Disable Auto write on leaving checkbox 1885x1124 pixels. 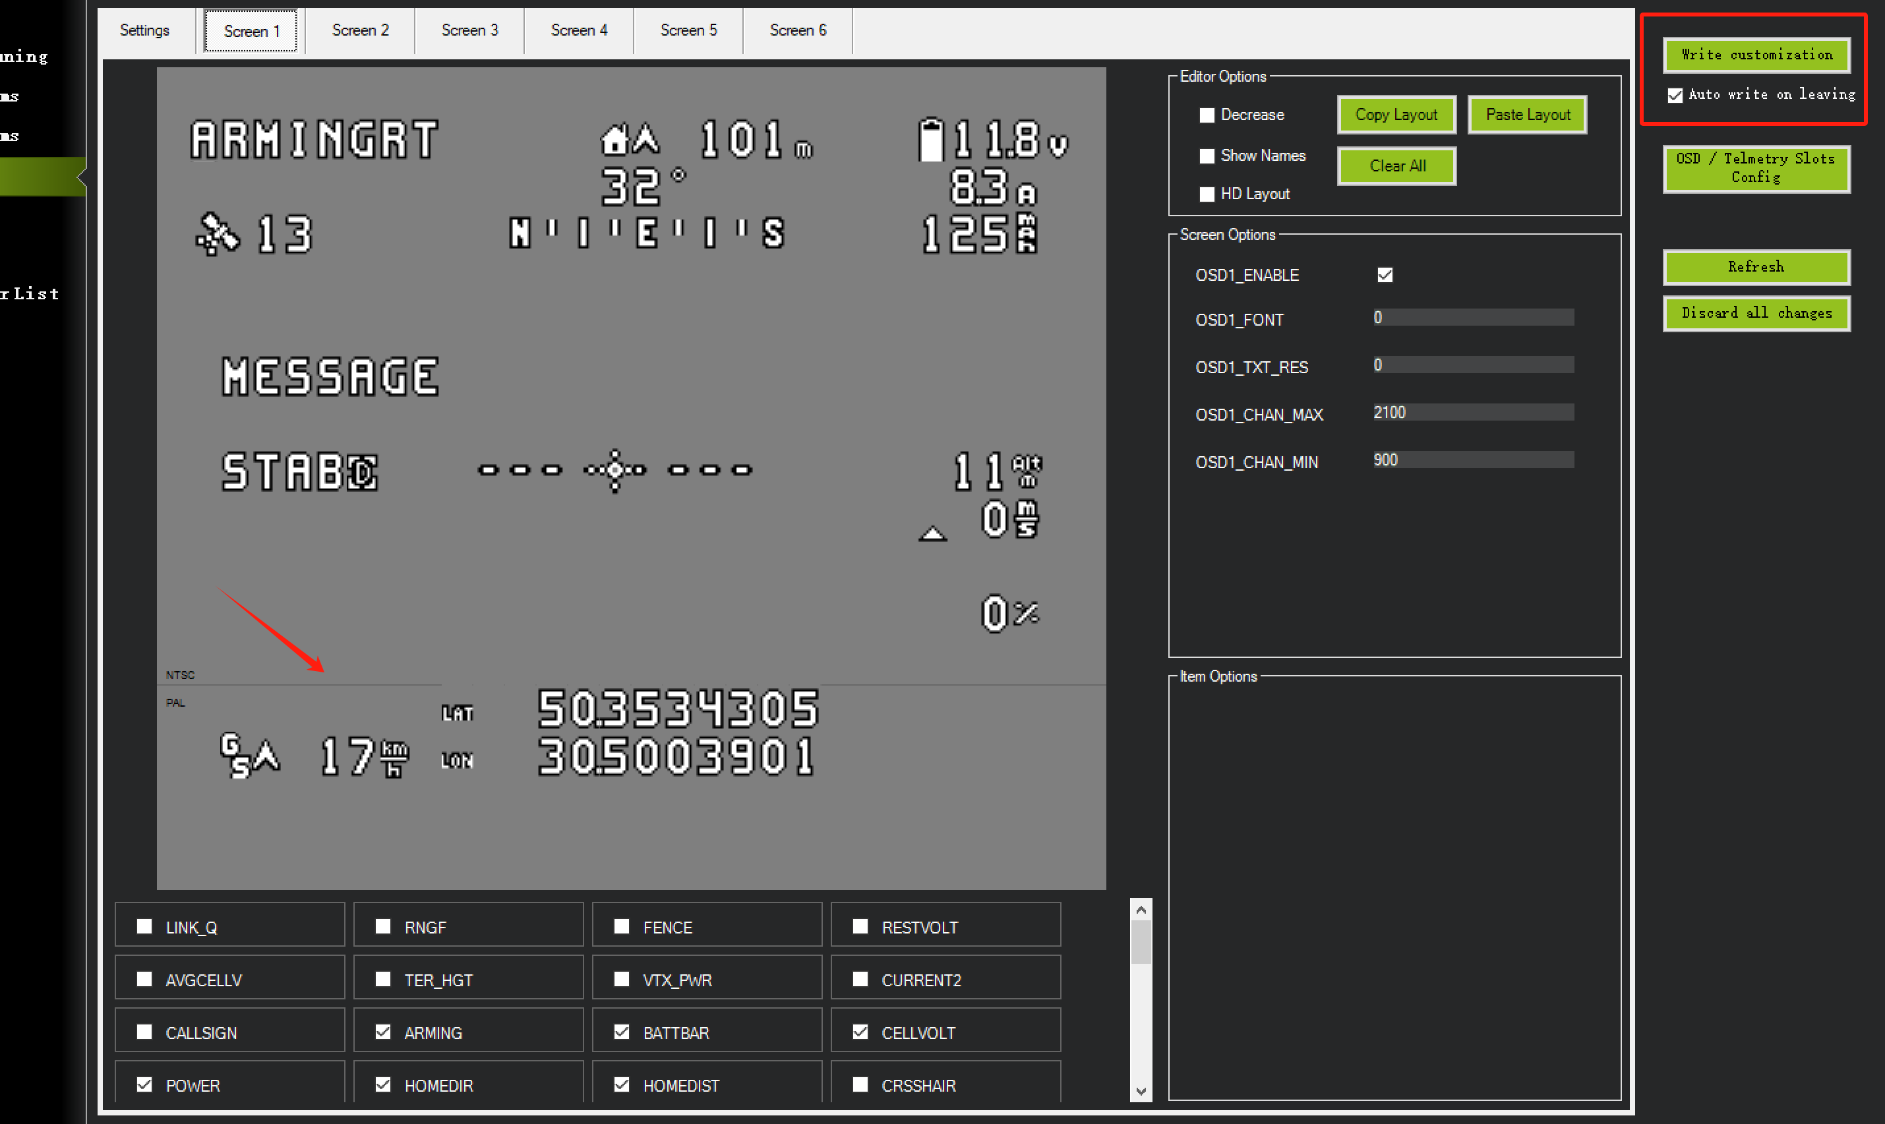(1675, 96)
